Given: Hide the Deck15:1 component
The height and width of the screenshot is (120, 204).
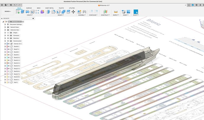Looking at the screenshot, I should [9, 68].
